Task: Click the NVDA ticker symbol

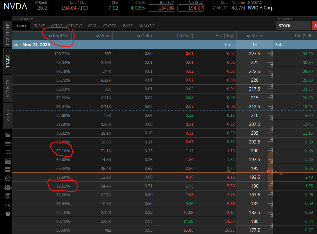Action: [15, 7]
